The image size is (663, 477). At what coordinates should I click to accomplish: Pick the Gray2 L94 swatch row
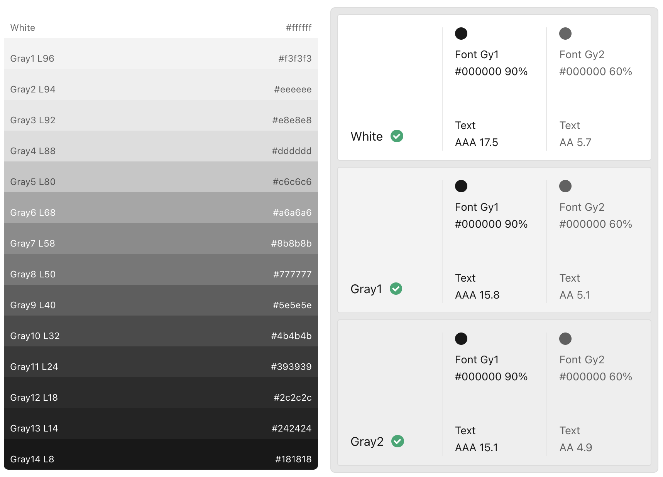click(x=161, y=84)
